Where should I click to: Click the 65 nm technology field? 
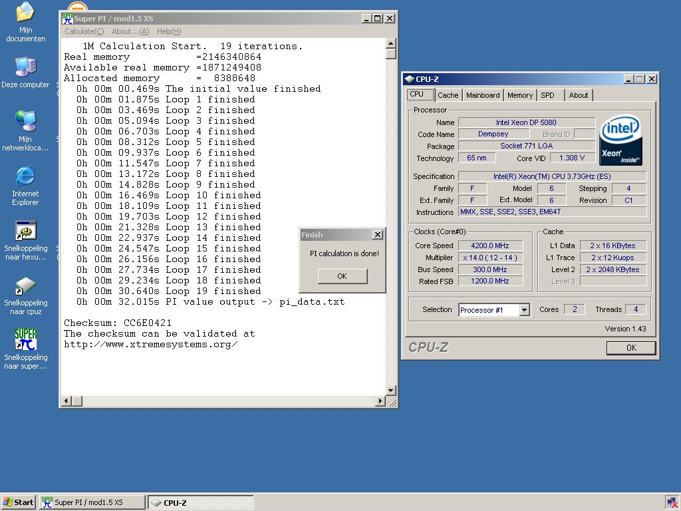477,158
